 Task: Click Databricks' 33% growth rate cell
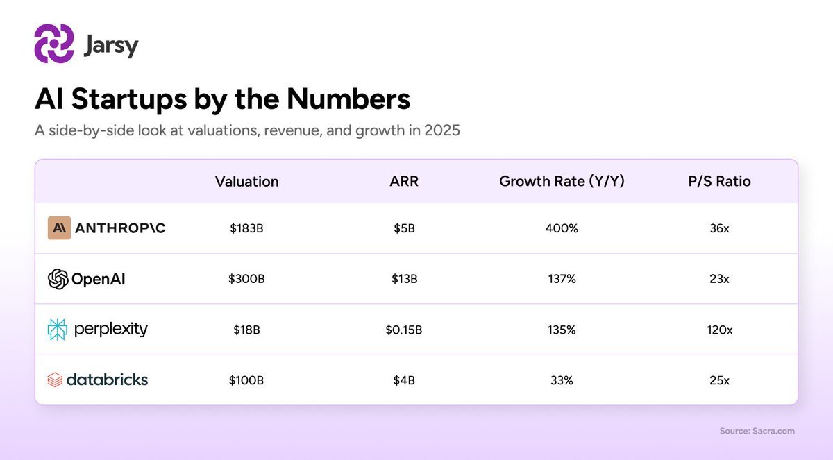(561, 380)
